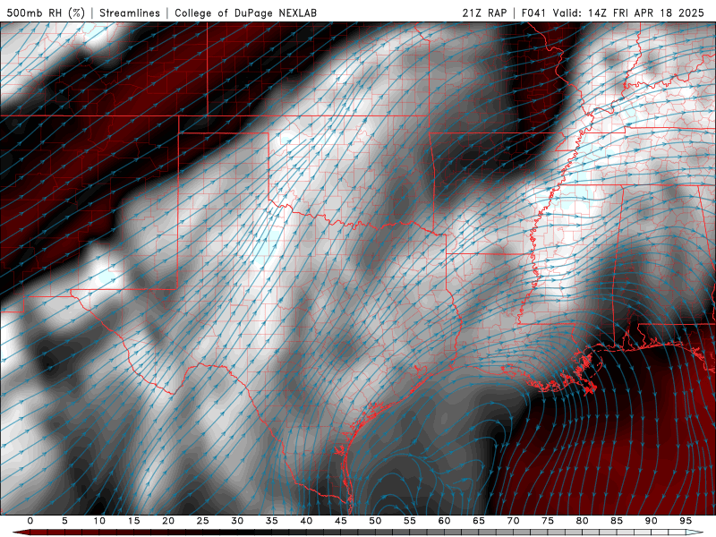Select the '75' label on RH scale
716x537 pixels.
(548, 521)
